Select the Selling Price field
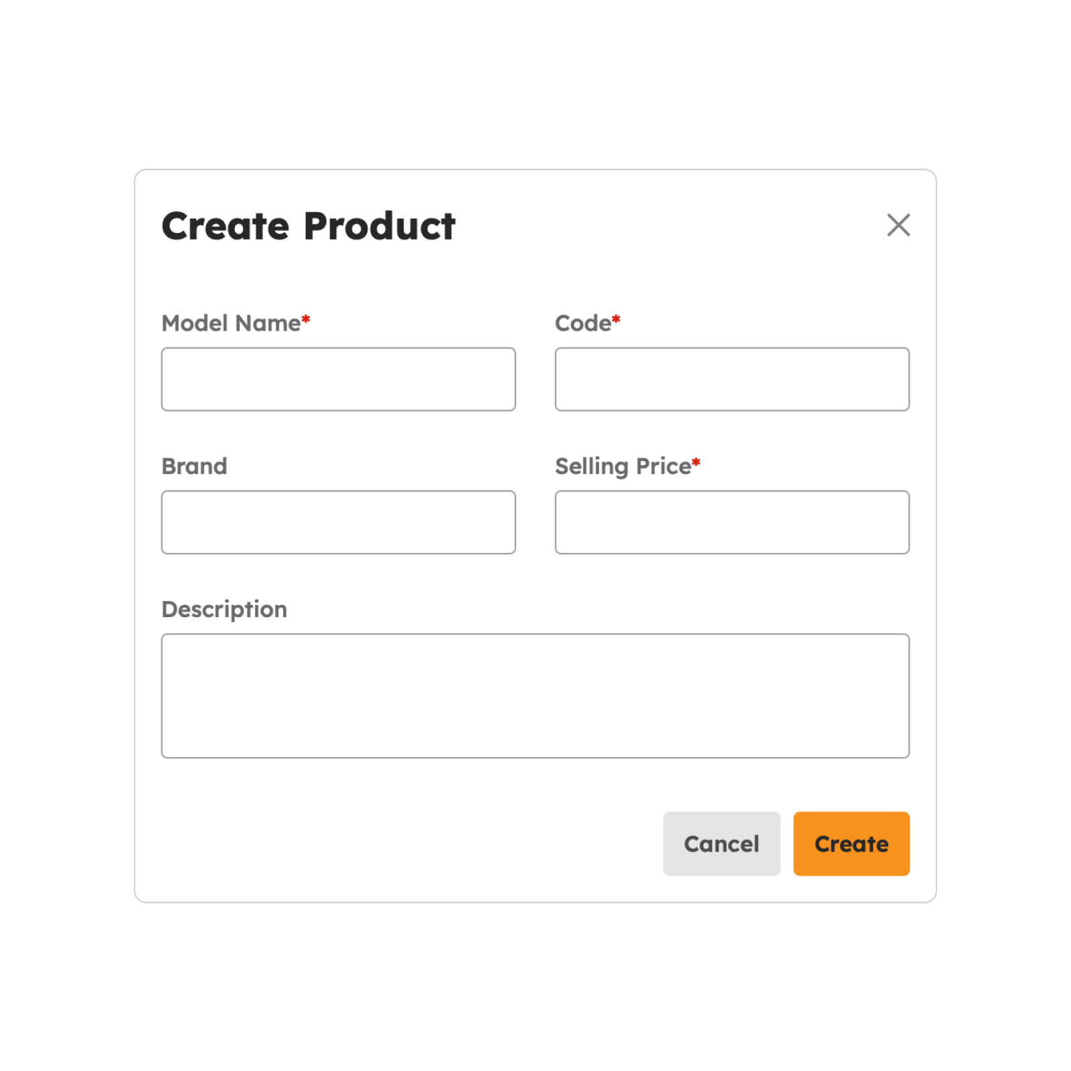 tap(732, 522)
